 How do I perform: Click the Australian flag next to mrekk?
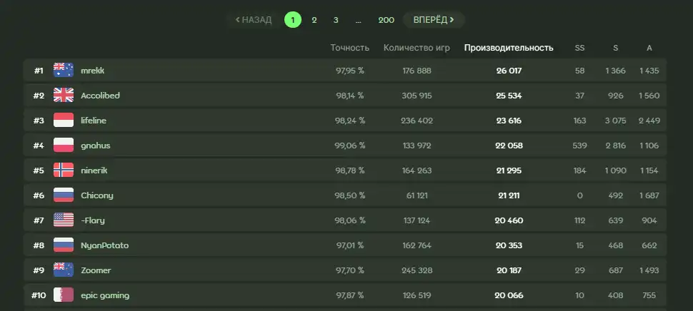tap(63, 71)
